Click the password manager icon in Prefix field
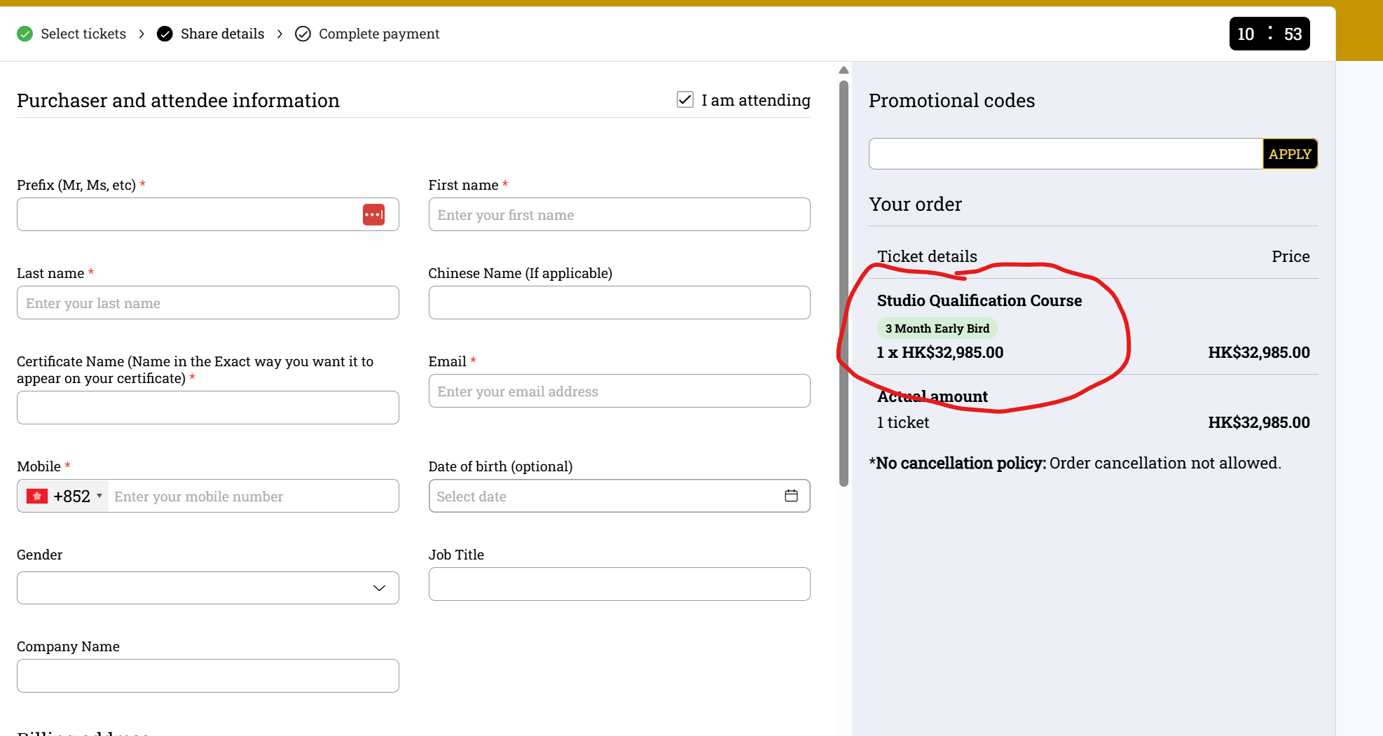1383x736 pixels. (x=373, y=214)
